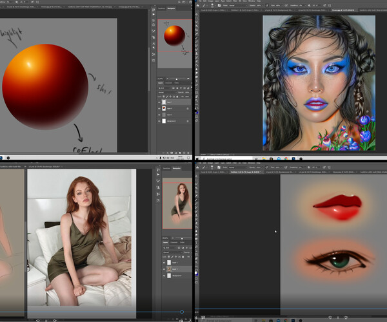The width and height of the screenshot is (387, 322).
Task: Click the lock-all padlock icon in the sphere window Layers panel
Action: [x=177, y=97]
